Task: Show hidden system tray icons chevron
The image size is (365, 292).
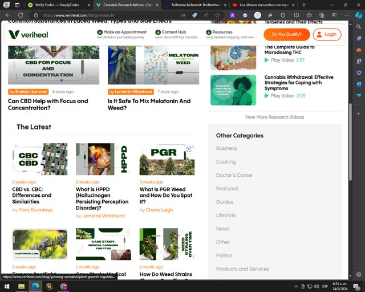Action: coord(296,286)
